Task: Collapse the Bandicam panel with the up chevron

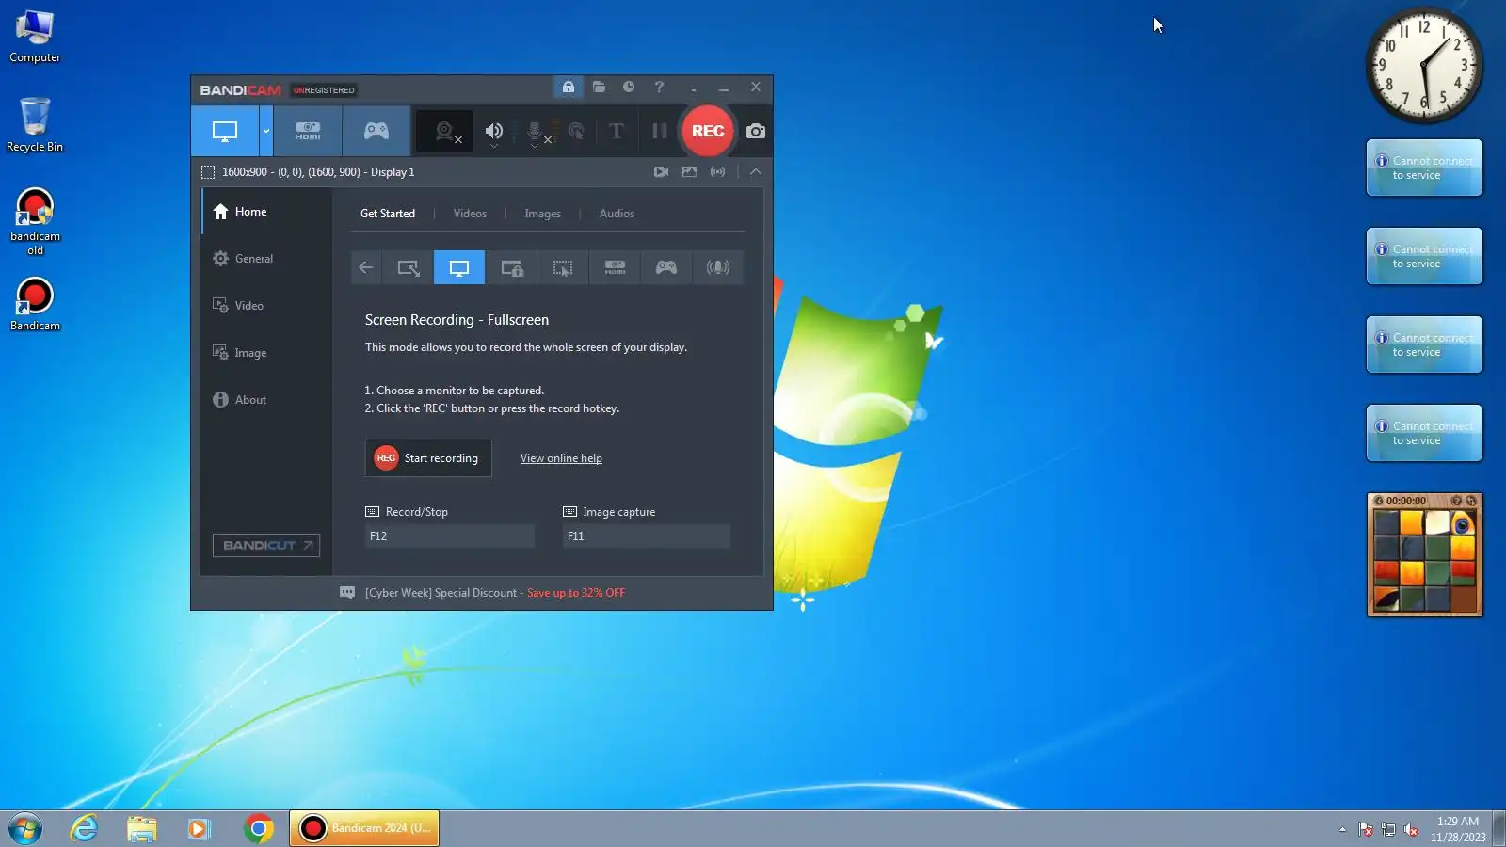Action: 756,172
